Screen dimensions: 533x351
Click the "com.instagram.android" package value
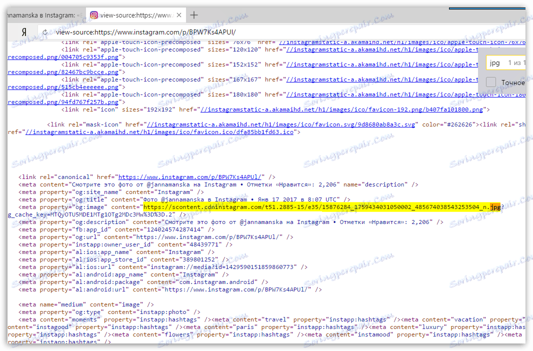216,281
